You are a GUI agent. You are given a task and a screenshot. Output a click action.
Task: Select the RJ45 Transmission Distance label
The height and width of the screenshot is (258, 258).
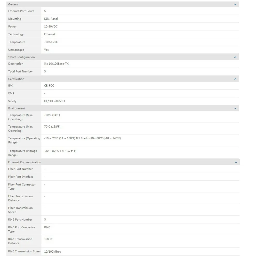(20, 241)
